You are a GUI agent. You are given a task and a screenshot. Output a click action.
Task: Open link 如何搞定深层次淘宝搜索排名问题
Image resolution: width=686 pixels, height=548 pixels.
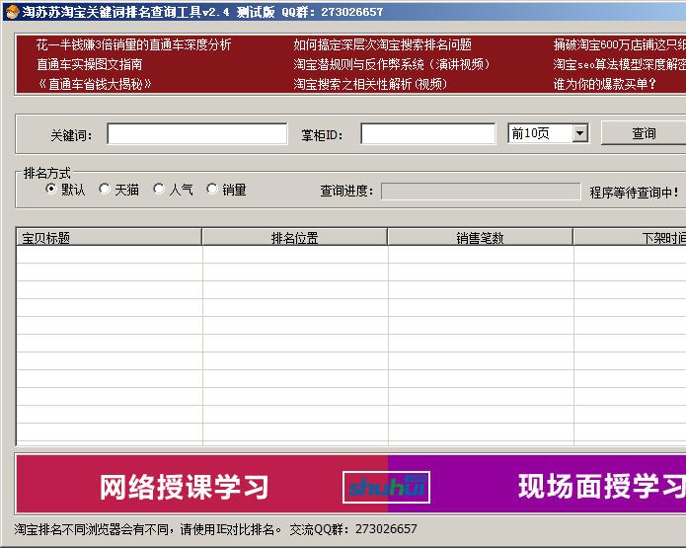[x=382, y=44]
